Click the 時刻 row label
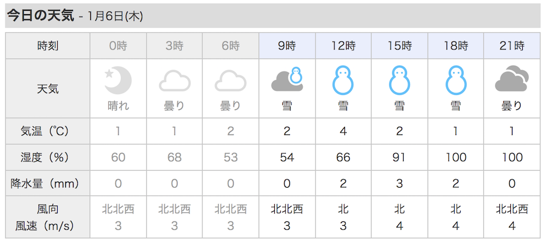The image size is (544, 241). click(x=48, y=46)
